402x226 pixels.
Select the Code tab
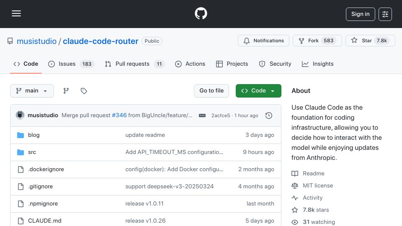point(26,64)
